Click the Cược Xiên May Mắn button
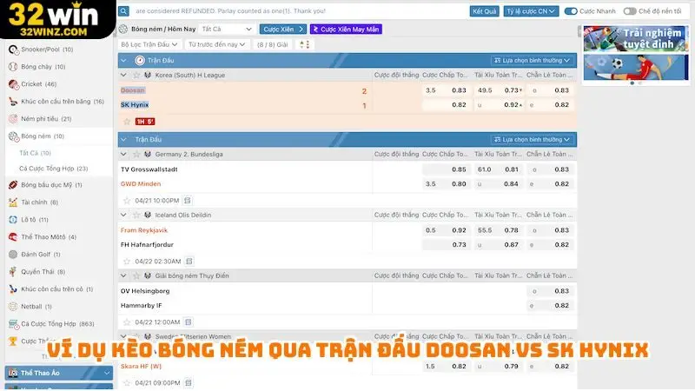This screenshot has width=695, height=391. pyautogui.click(x=346, y=30)
